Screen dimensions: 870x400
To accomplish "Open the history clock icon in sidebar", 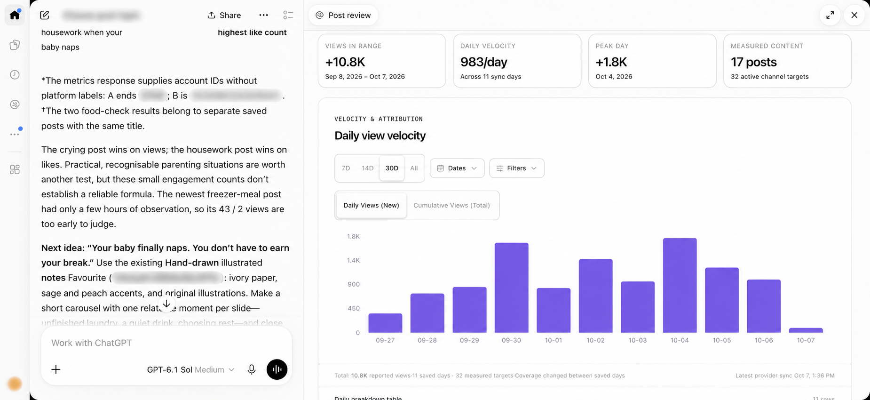I will 15,75.
